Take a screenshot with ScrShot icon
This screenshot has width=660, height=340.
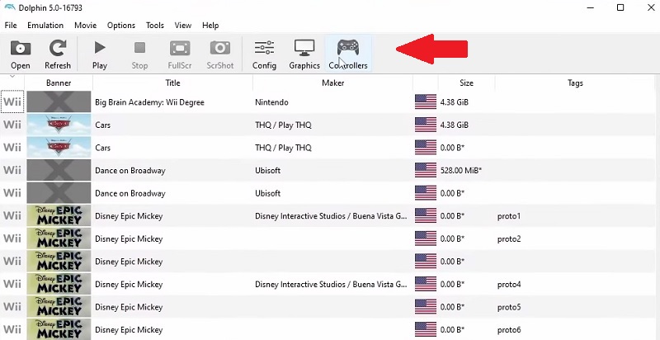pyautogui.click(x=220, y=54)
